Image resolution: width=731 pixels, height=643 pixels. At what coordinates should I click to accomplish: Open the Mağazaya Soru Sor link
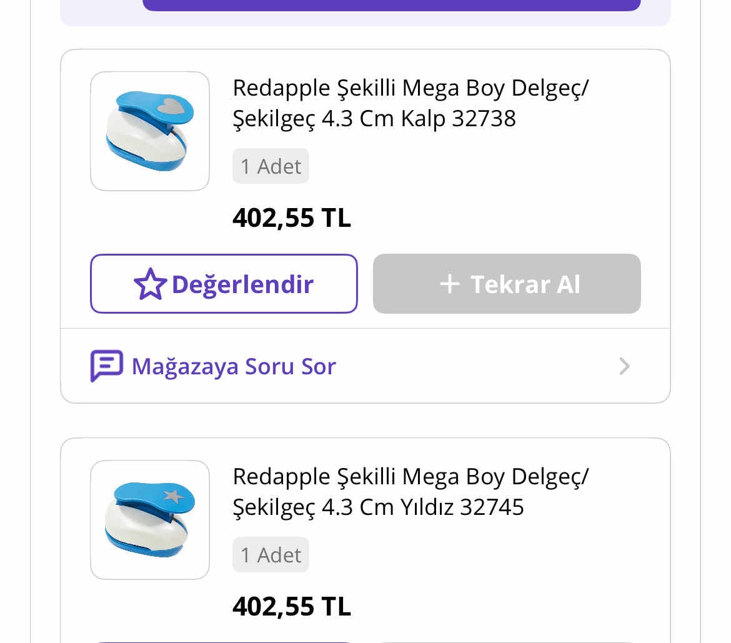(234, 366)
